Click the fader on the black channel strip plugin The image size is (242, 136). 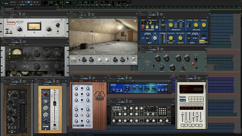pyautogui.click(x=22, y=102)
